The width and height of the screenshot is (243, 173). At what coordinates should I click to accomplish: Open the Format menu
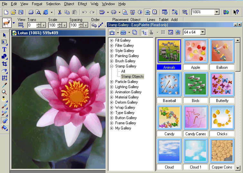[x=37, y=4]
